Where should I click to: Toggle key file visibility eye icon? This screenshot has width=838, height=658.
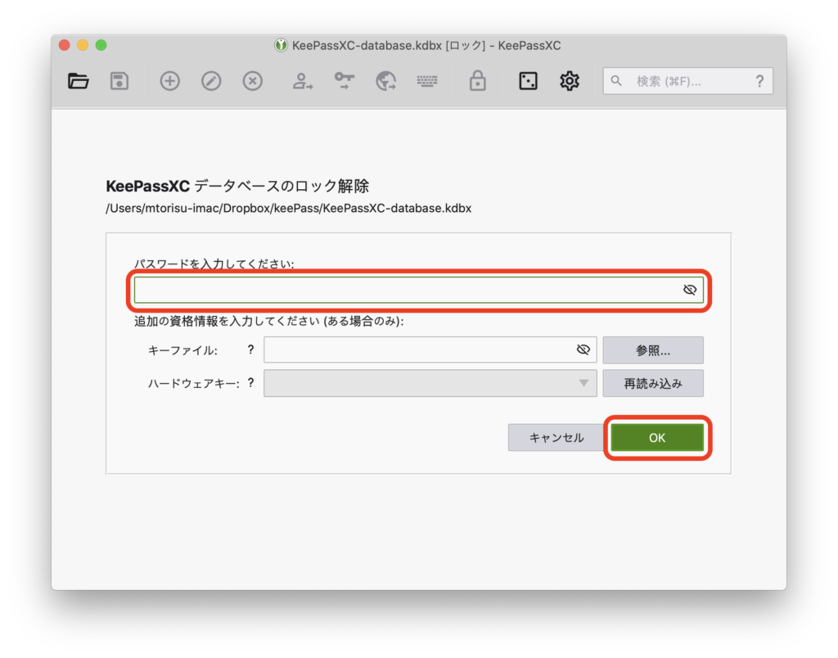[x=583, y=349]
